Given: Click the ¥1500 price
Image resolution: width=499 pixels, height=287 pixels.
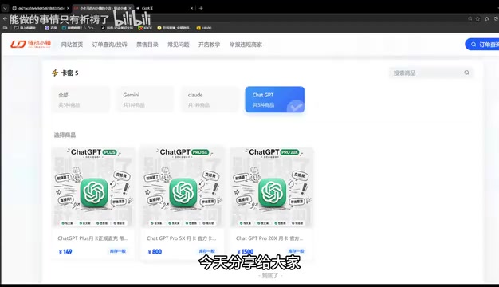Looking at the screenshot, I should [x=246, y=252].
